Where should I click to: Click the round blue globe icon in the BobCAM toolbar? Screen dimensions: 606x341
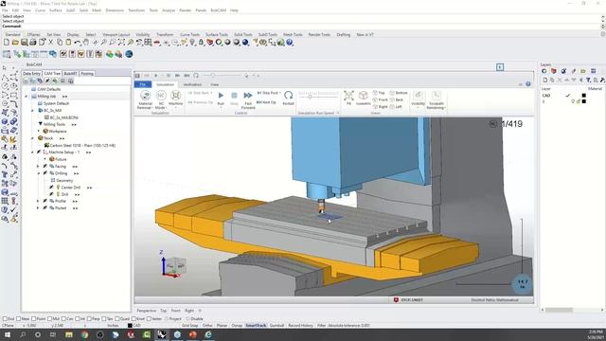click(x=129, y=54)
